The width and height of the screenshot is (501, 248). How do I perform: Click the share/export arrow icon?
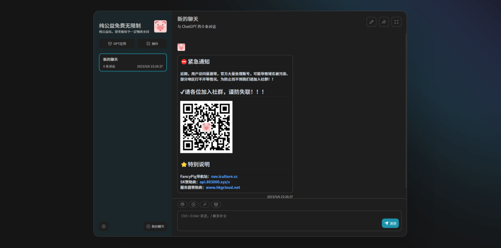coord(384,21)
